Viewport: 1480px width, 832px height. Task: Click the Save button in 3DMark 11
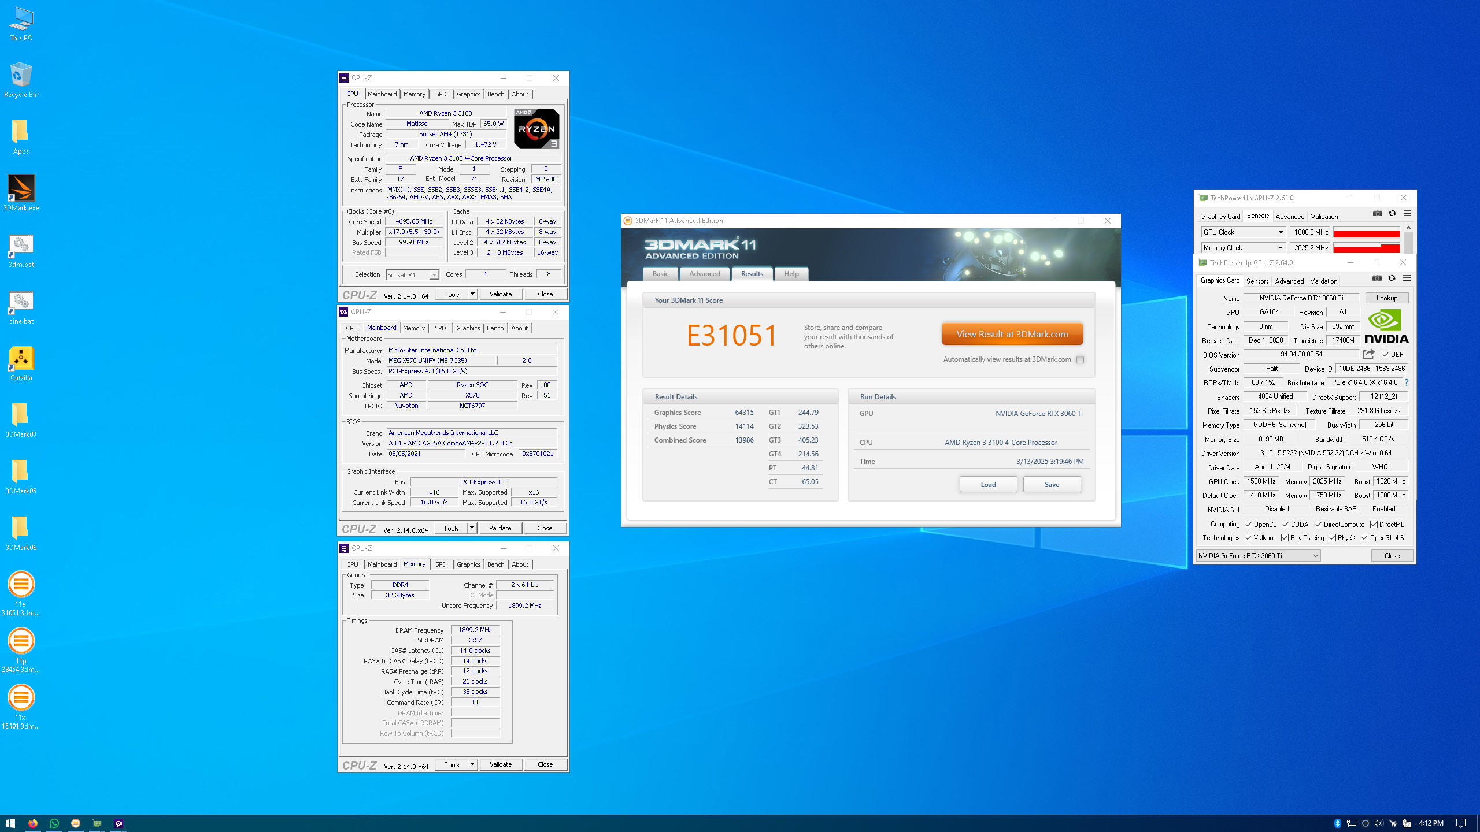coord(1052,484)
